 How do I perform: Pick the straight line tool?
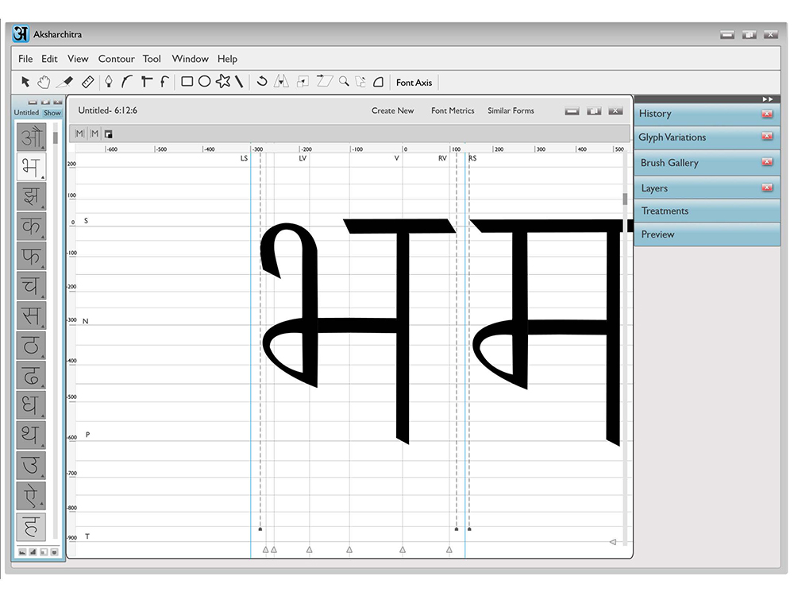[239, 82]
